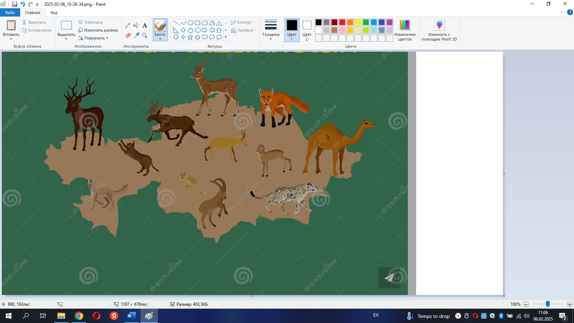Activate Цвет 1 foreground color
Screen dimensions: 574x323
(292, 30)
